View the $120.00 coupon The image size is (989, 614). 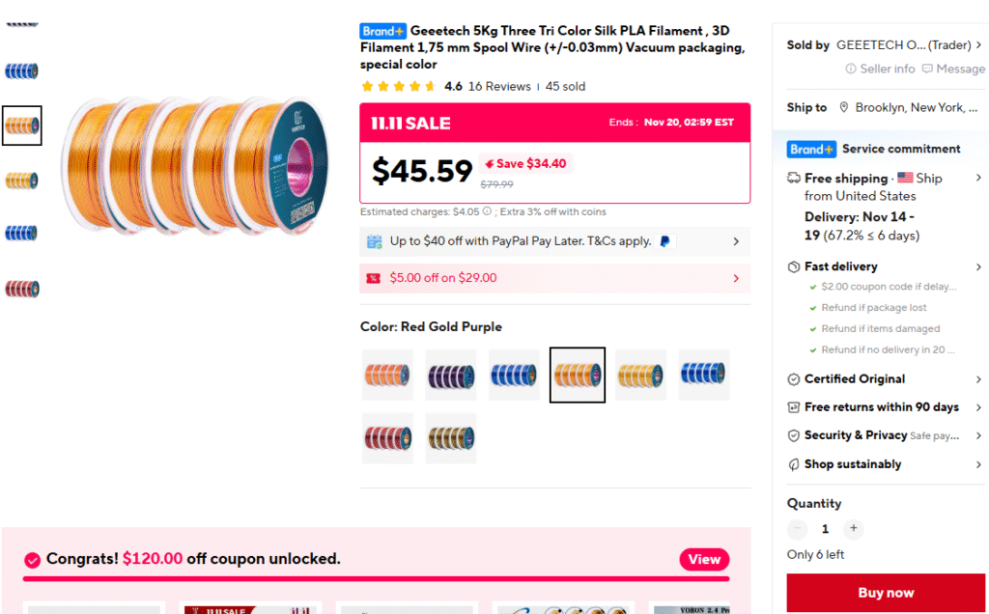coord(704,559)
